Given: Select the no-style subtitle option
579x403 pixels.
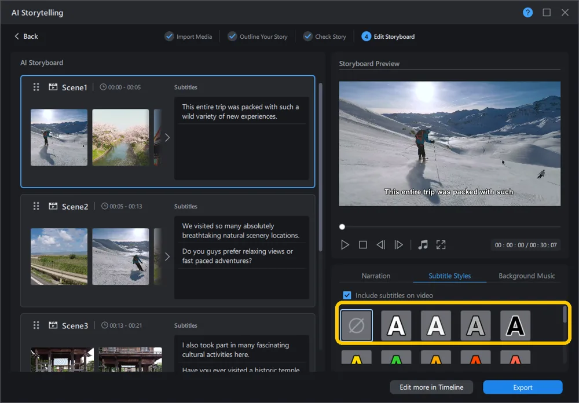Looking at the screenshot, I should 357,325.
